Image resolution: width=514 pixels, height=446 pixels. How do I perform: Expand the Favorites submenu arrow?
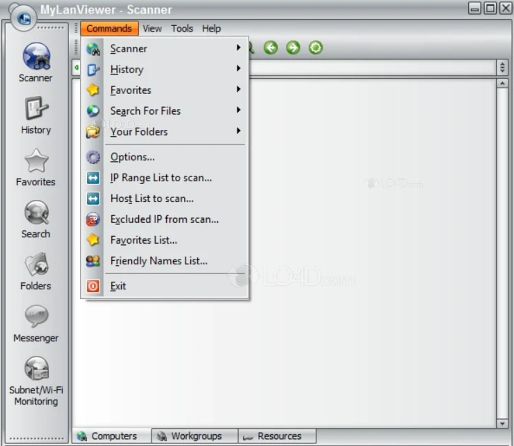pyautogui.click(x=238, y=89)
